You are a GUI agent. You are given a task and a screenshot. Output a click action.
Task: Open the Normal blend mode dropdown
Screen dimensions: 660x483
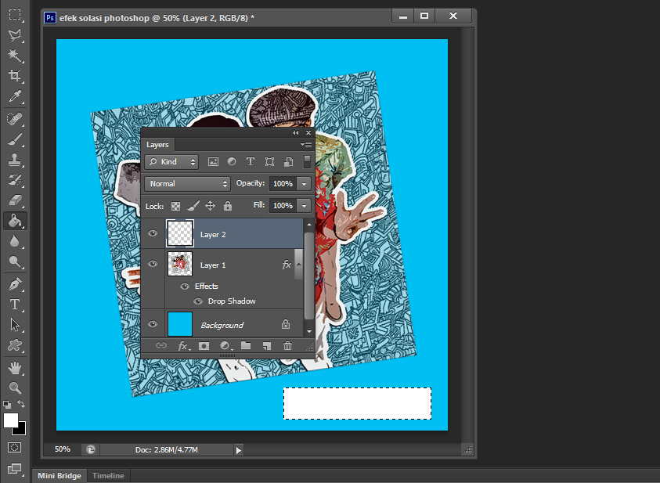[187, 183]
